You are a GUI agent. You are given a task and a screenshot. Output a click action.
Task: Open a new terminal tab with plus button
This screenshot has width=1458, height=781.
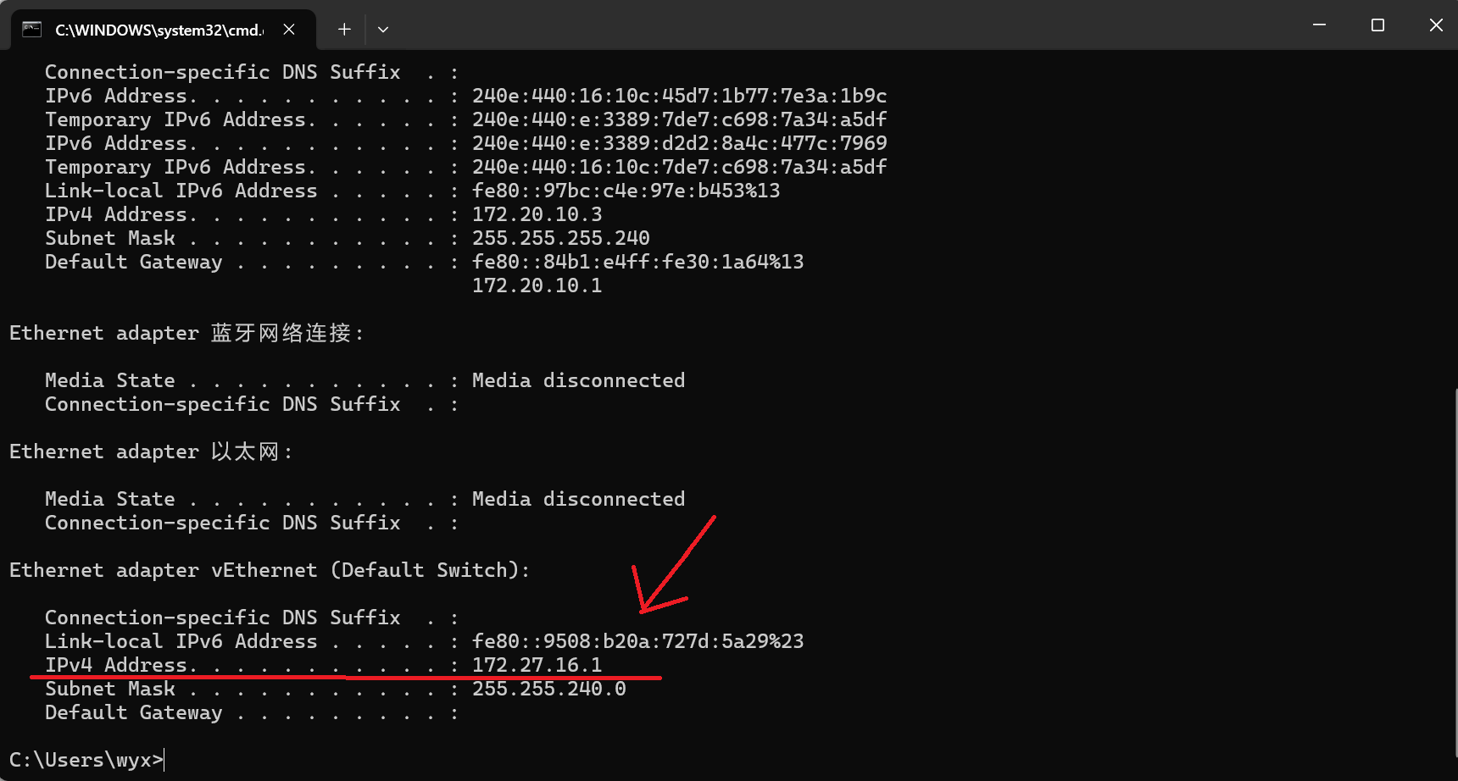point(344,29)
